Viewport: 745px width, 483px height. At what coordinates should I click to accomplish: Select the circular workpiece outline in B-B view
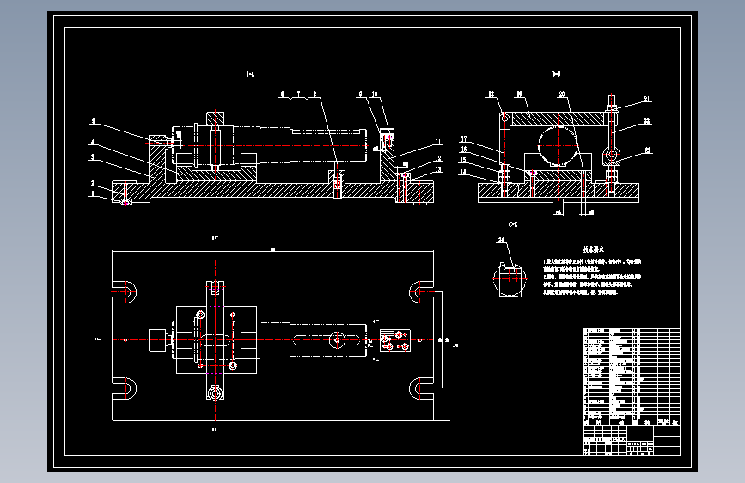pyautogui.click(x=559, y=146)
